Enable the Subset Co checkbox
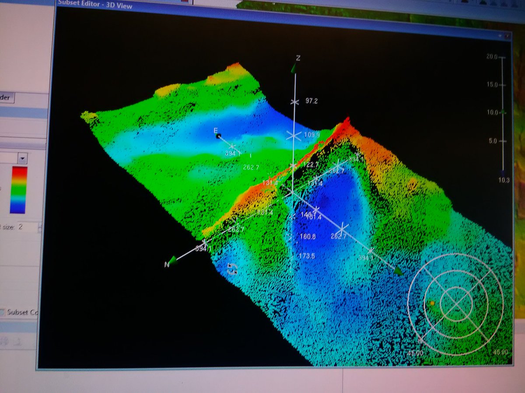 tap(3, 311)
